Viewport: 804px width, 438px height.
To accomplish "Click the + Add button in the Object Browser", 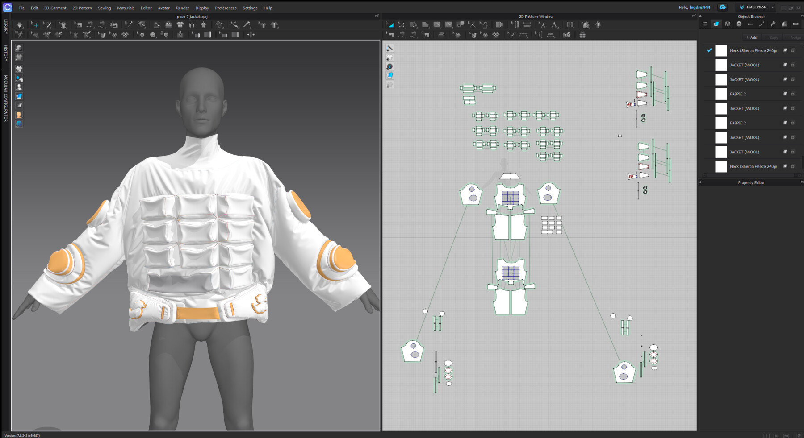I will 751,37.
